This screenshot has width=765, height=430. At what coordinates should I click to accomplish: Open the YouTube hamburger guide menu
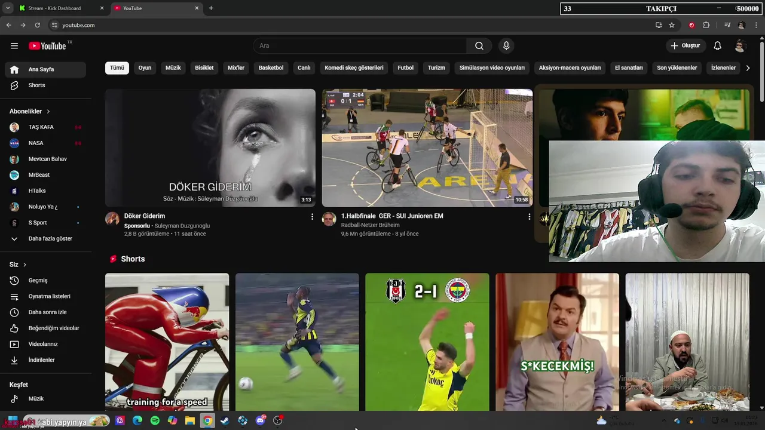coord(14,46)
